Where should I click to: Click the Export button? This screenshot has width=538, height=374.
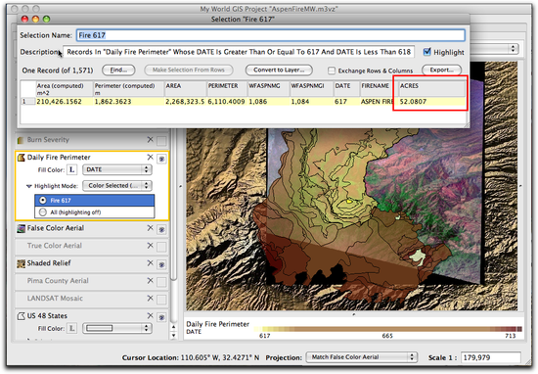441,70
